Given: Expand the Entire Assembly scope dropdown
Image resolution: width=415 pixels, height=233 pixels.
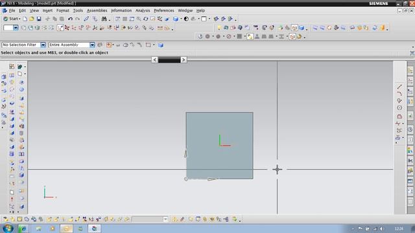Looking at the screenshot, I should click(92, 45).
